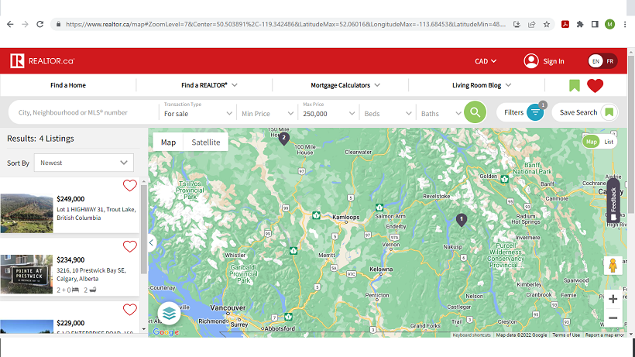Open Filters with the blue filter icon

(535, 112)
